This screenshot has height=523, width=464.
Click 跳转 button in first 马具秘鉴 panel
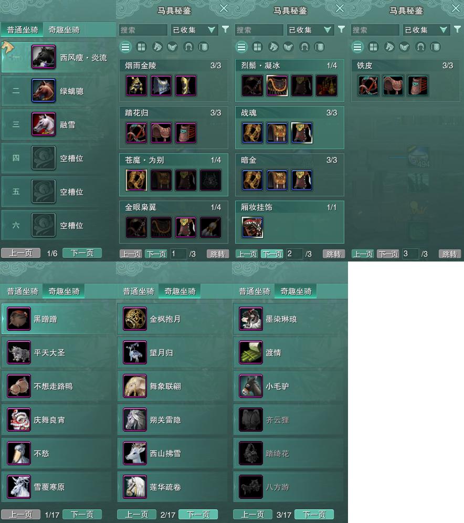(x=218, y=254)
